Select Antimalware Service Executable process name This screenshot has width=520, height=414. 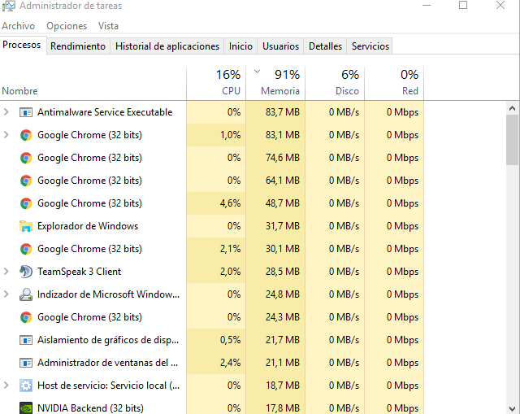click(x=105, y=112)
